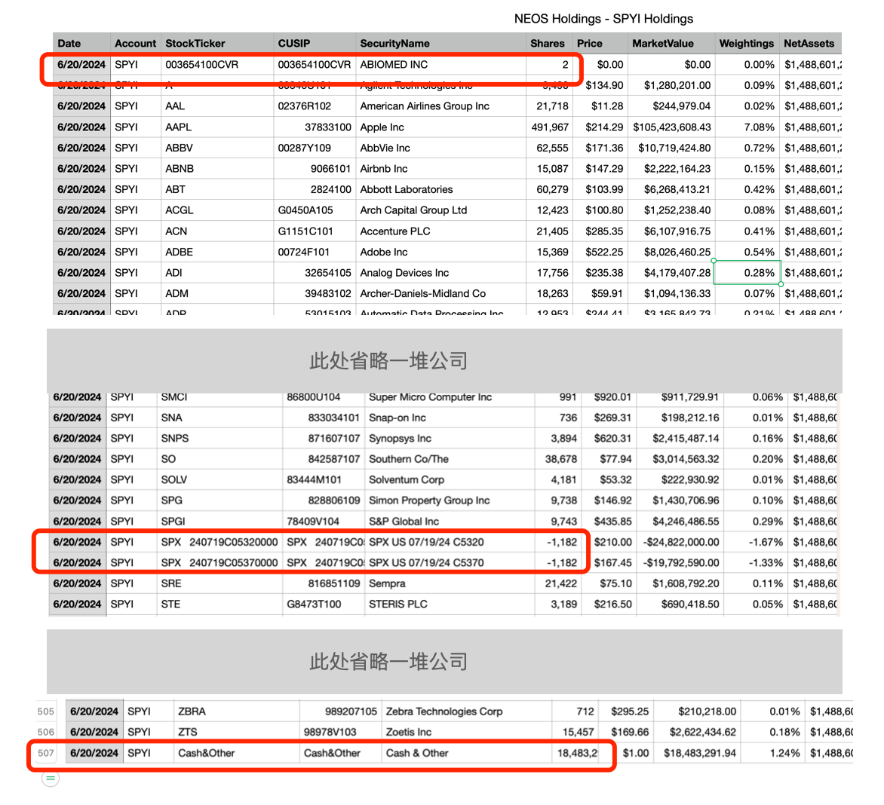This screenshot has height=805, width=884.
Task: Click the Price column header
Action: click(x=600, y=44)
